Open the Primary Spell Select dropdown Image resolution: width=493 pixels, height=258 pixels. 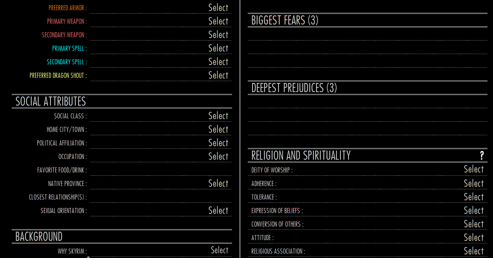[218, 48]
